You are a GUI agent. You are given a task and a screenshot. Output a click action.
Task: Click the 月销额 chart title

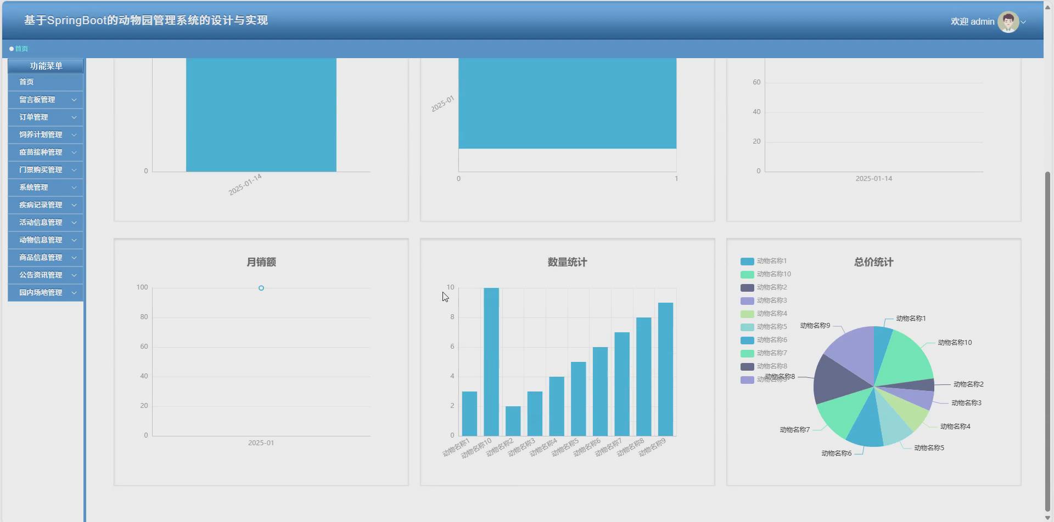point(261,262)
